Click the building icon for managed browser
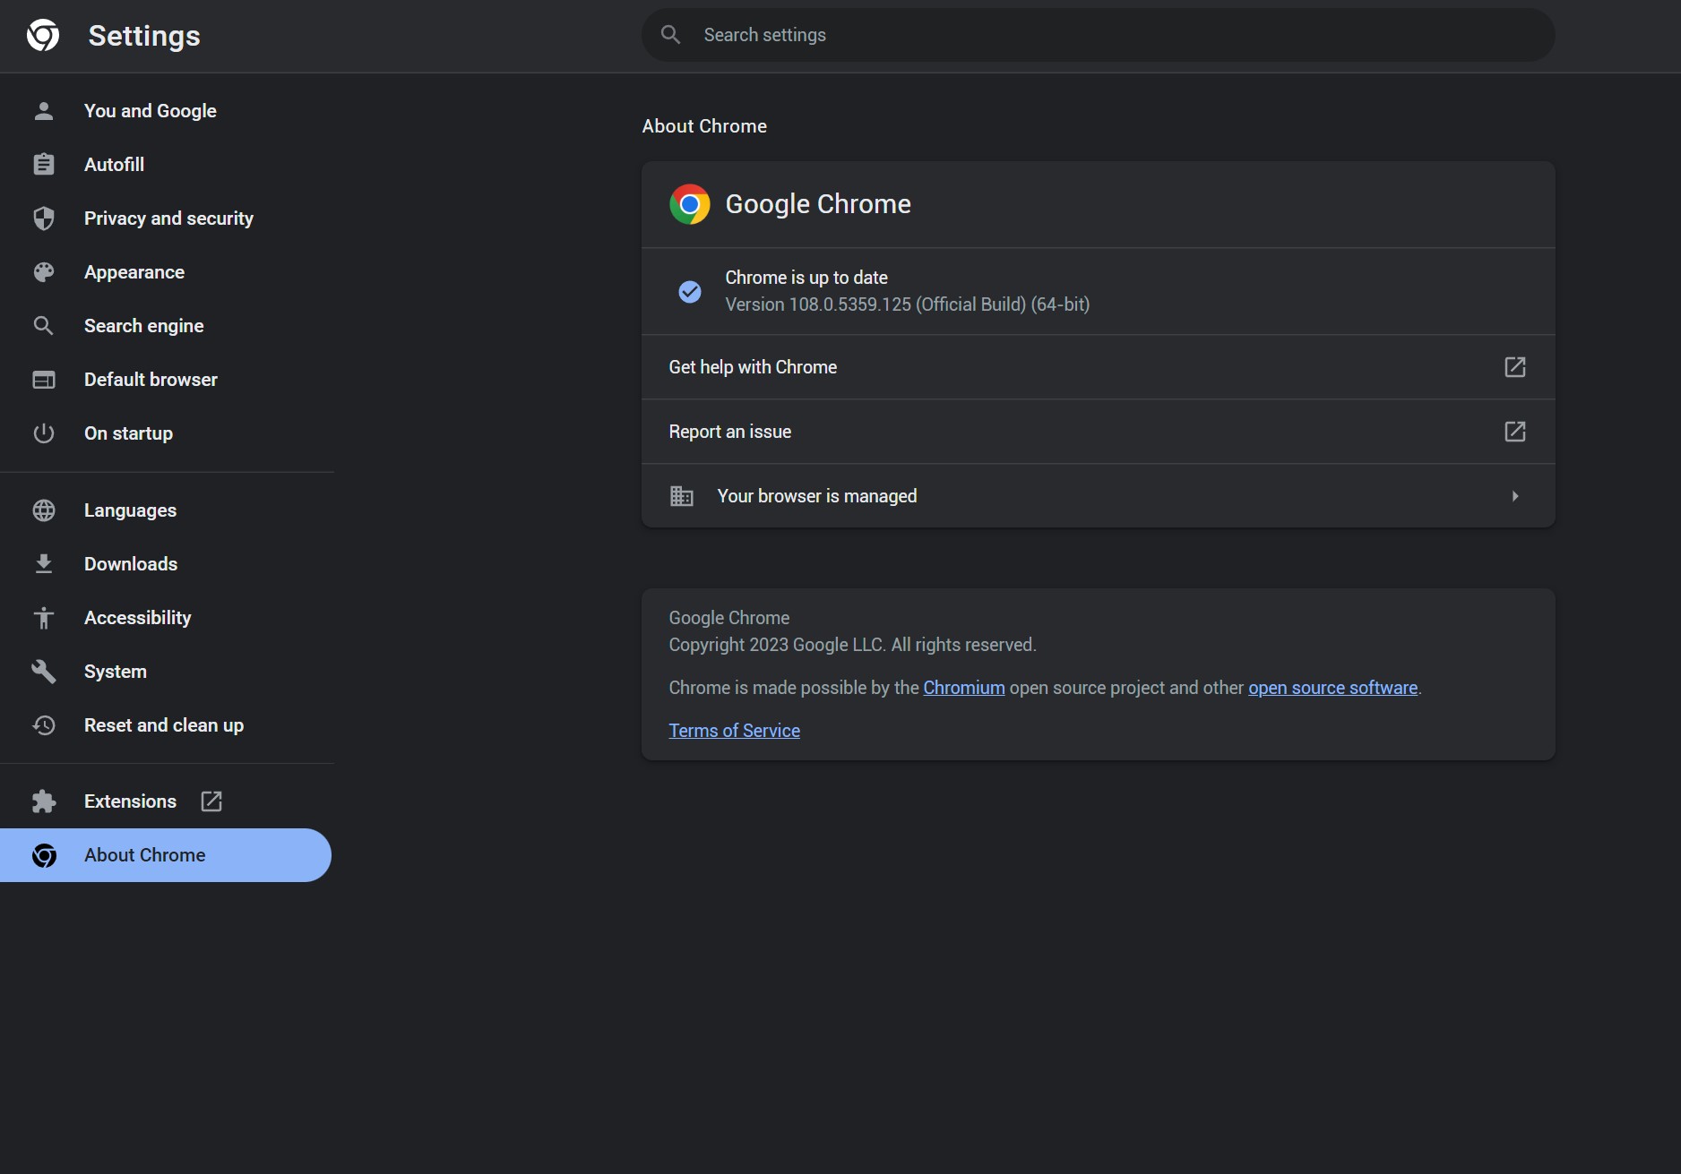 (x=681, y=496)
